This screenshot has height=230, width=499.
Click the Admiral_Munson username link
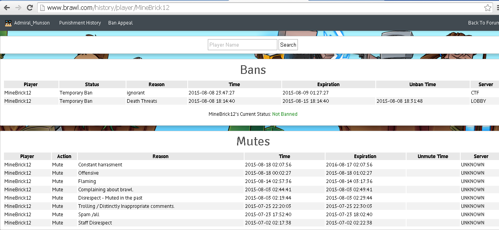pos(32,23)
